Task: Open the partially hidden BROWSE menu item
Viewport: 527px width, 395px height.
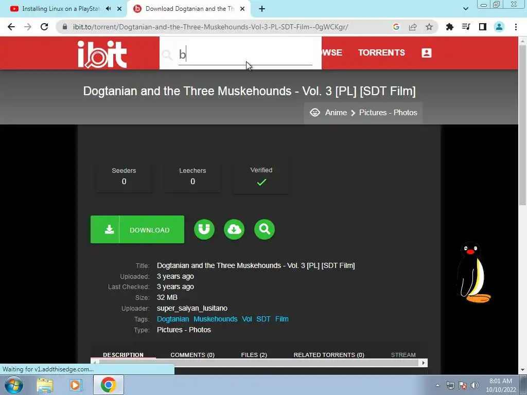Action: point(332,53)
